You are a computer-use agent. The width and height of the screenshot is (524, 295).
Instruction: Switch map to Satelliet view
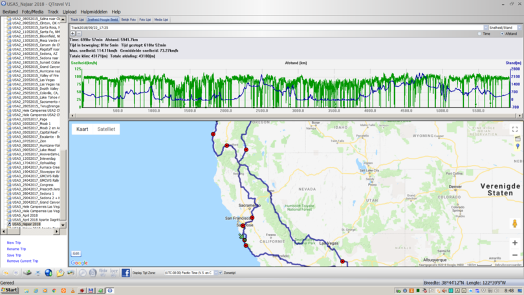click(x=106, y=129)
